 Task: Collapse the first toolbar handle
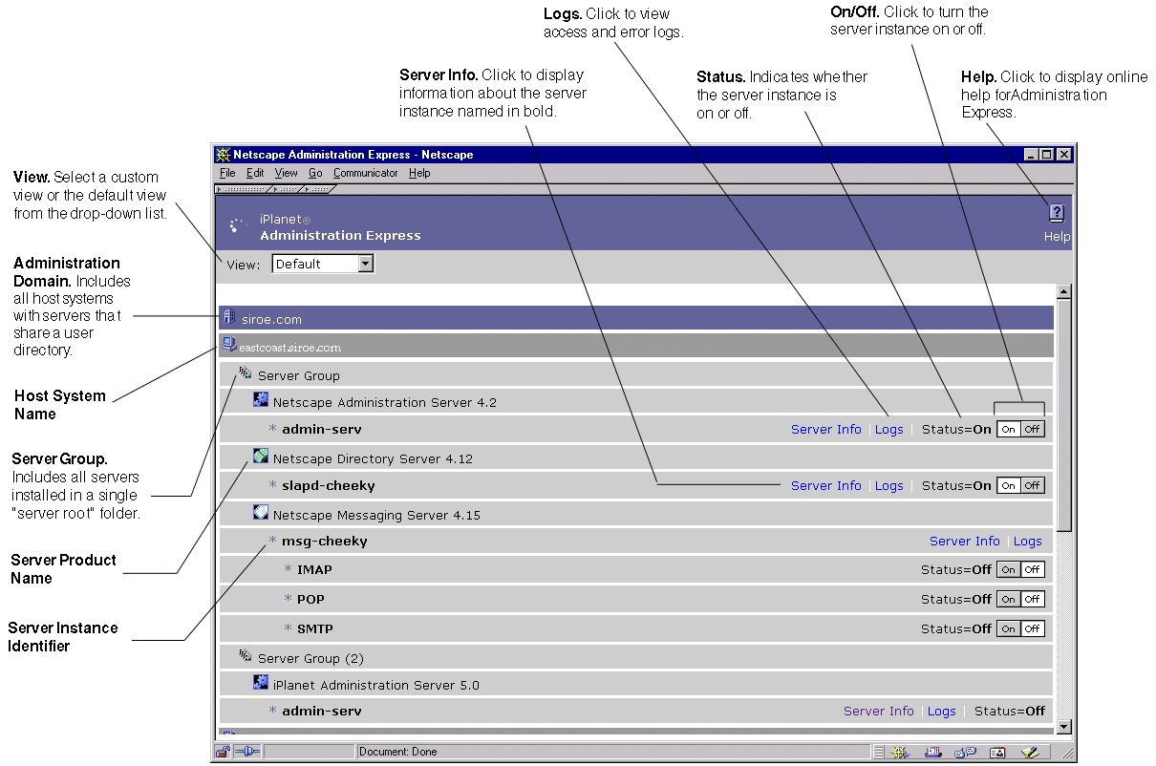(x=245, y=189)
